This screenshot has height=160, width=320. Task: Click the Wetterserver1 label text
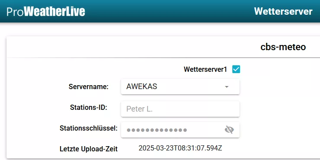[x=205, y=69]
